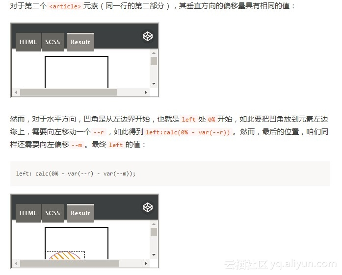Click the inline code '--r'

pos(99,132)
